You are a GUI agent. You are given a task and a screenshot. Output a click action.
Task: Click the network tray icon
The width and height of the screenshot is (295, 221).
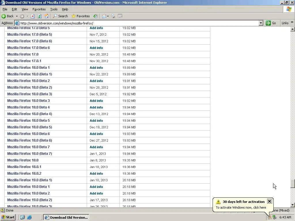pyautogui.click(x=275, y=218)
